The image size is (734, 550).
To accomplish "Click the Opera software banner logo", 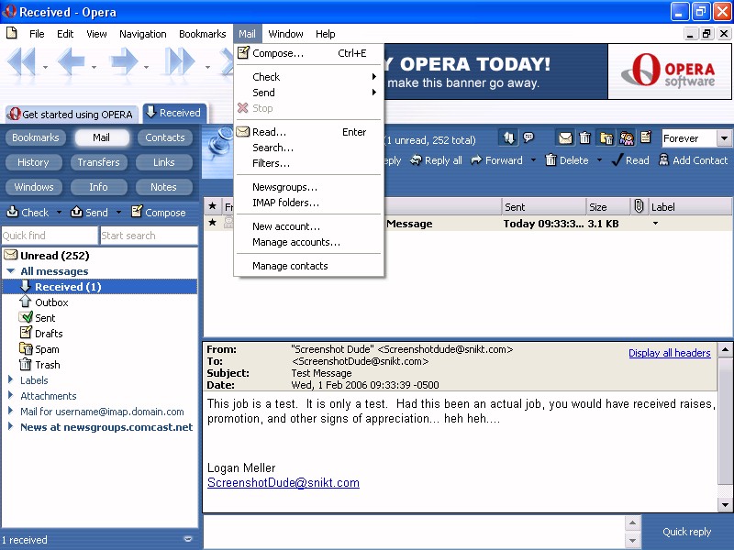I will pyautogui.click(x=670, y=71).
